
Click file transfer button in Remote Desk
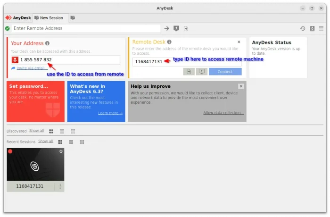pos(189,72)
